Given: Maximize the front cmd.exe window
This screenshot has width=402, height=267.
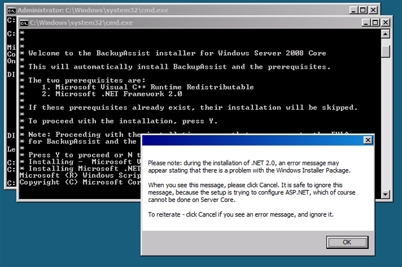Looking at the screenshot, I should click(375, 22).
